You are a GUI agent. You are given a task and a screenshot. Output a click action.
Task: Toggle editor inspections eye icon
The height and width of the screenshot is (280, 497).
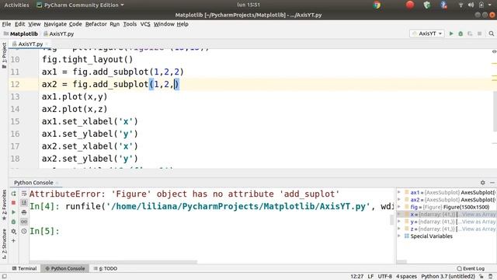pyautogui.click(x=494, y=51)
